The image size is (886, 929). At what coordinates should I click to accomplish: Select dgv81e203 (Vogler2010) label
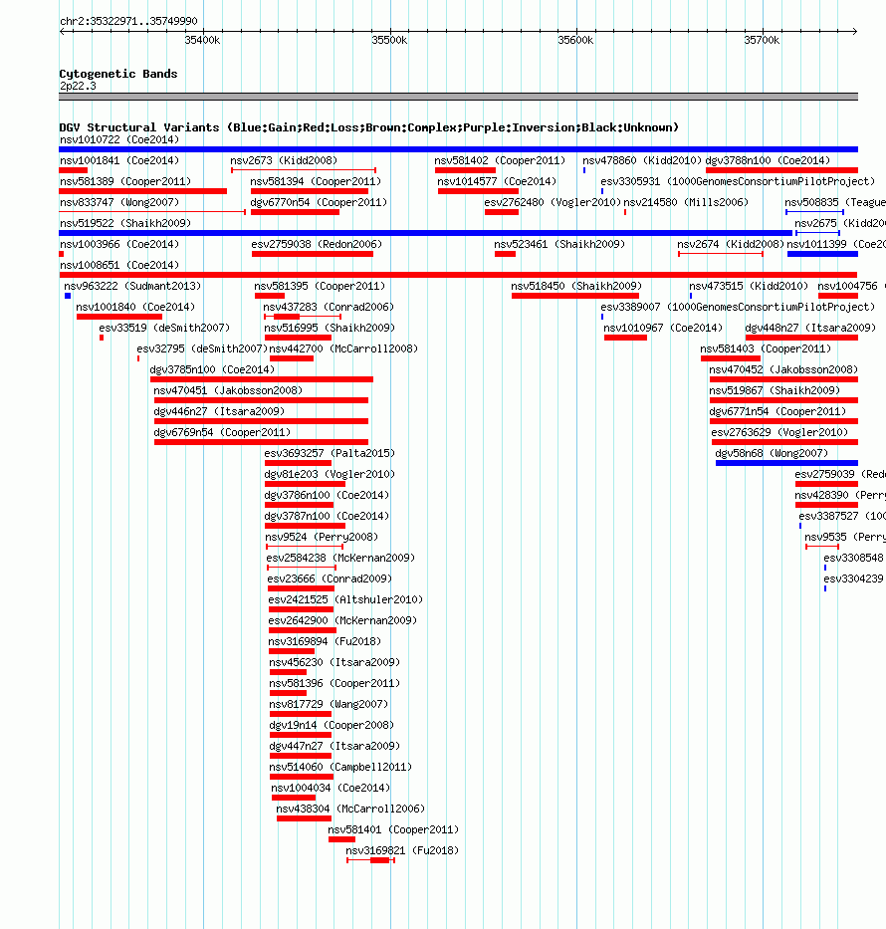330,475
